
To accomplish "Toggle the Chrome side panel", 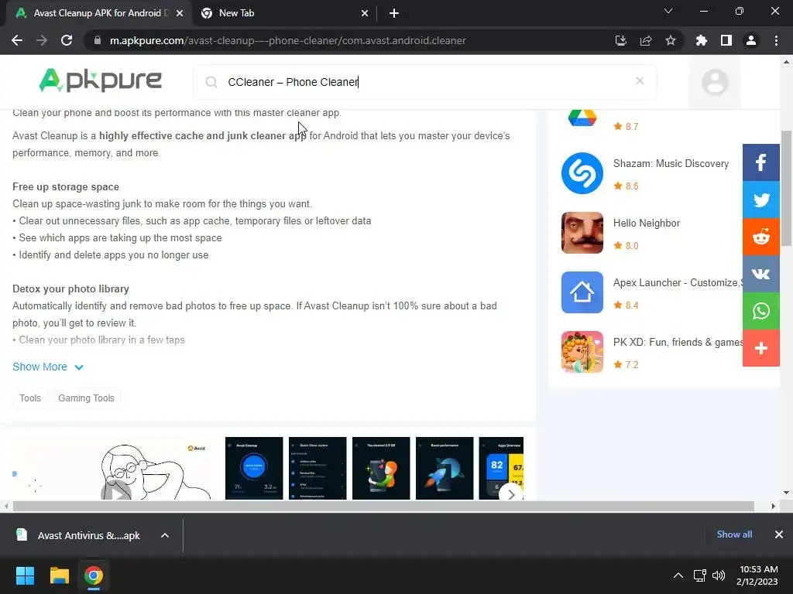I will pyautogui.click(x=726, y=40).
